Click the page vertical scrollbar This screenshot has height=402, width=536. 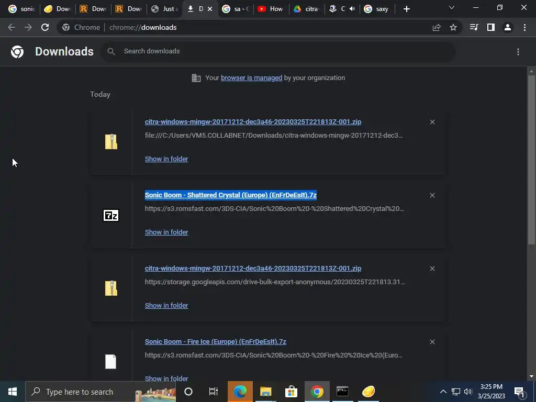(x=531, y=160)
